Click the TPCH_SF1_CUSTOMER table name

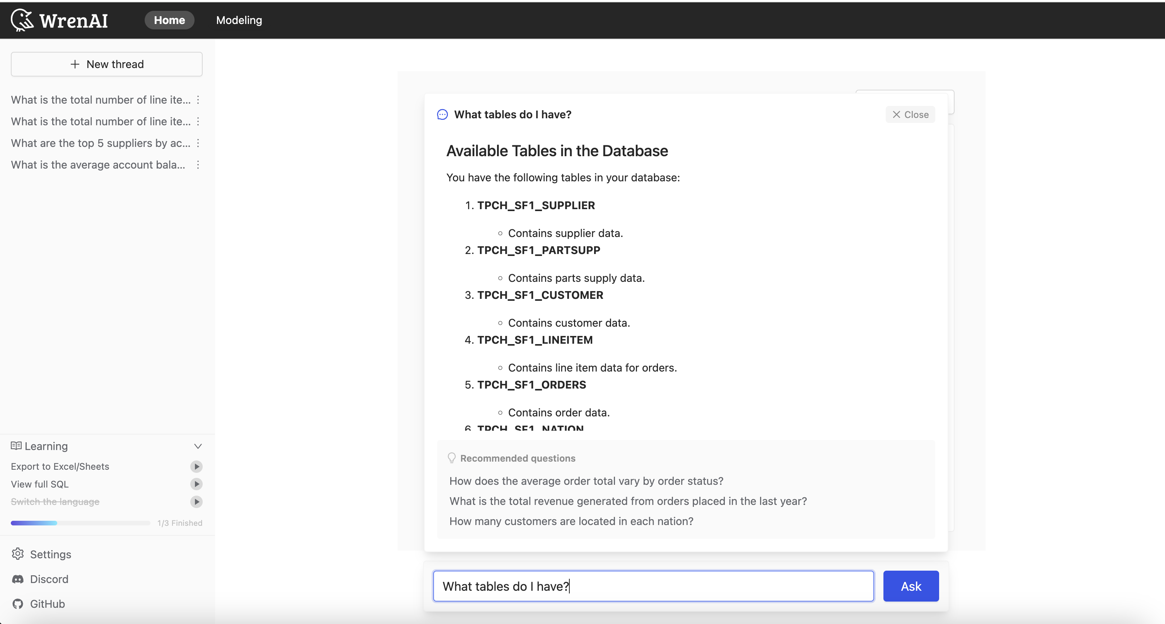click(x=540, y=295)
